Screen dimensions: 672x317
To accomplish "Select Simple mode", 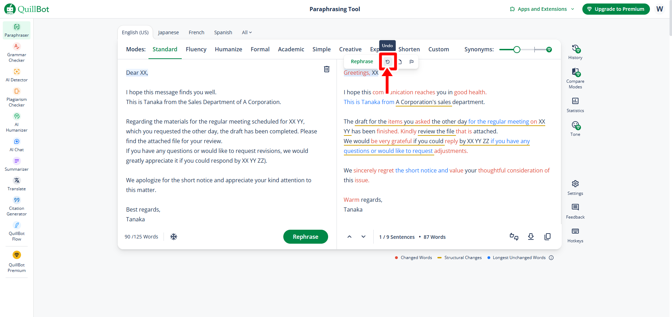I will point(321,49).
